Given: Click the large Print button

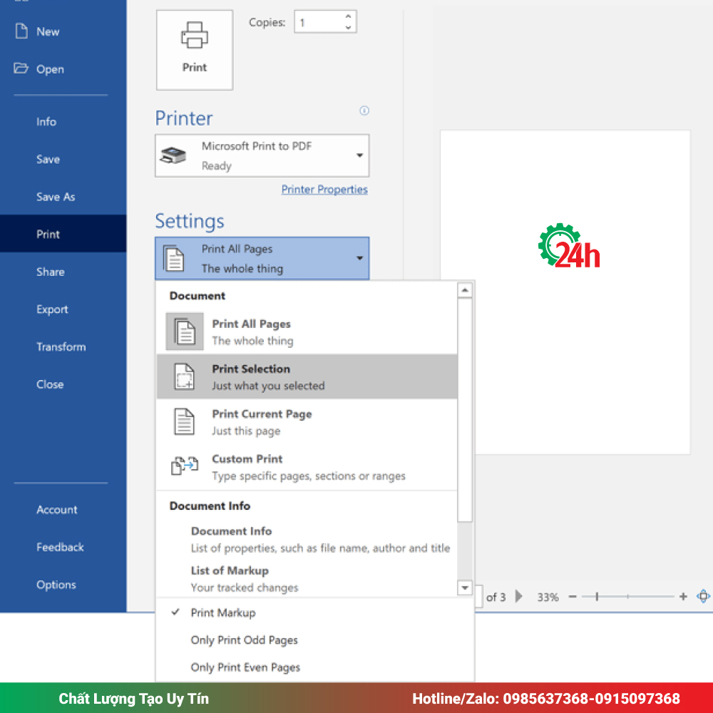Looking at the screenshot, I should pos(195,50).
